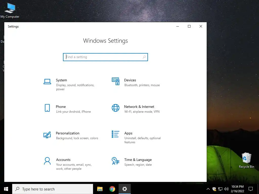Open the Phone icon
259x194 pixels.
tap(47, 108)
